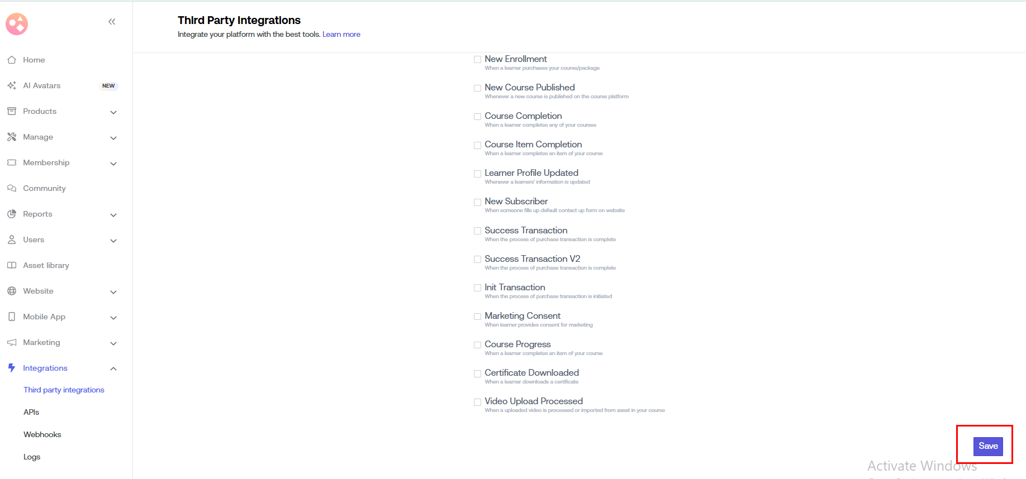Open the APIs submenu item
The image size is (1026, 479).
(31, 412)
